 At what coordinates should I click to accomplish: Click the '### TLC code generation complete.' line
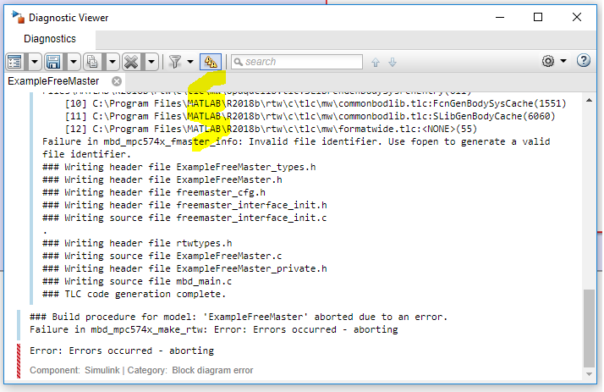tap(134, 294)
